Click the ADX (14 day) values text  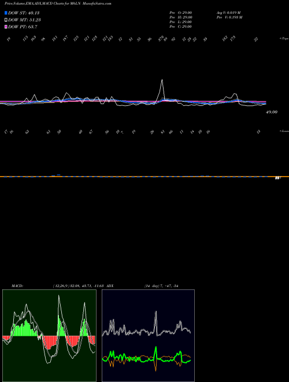161,286
